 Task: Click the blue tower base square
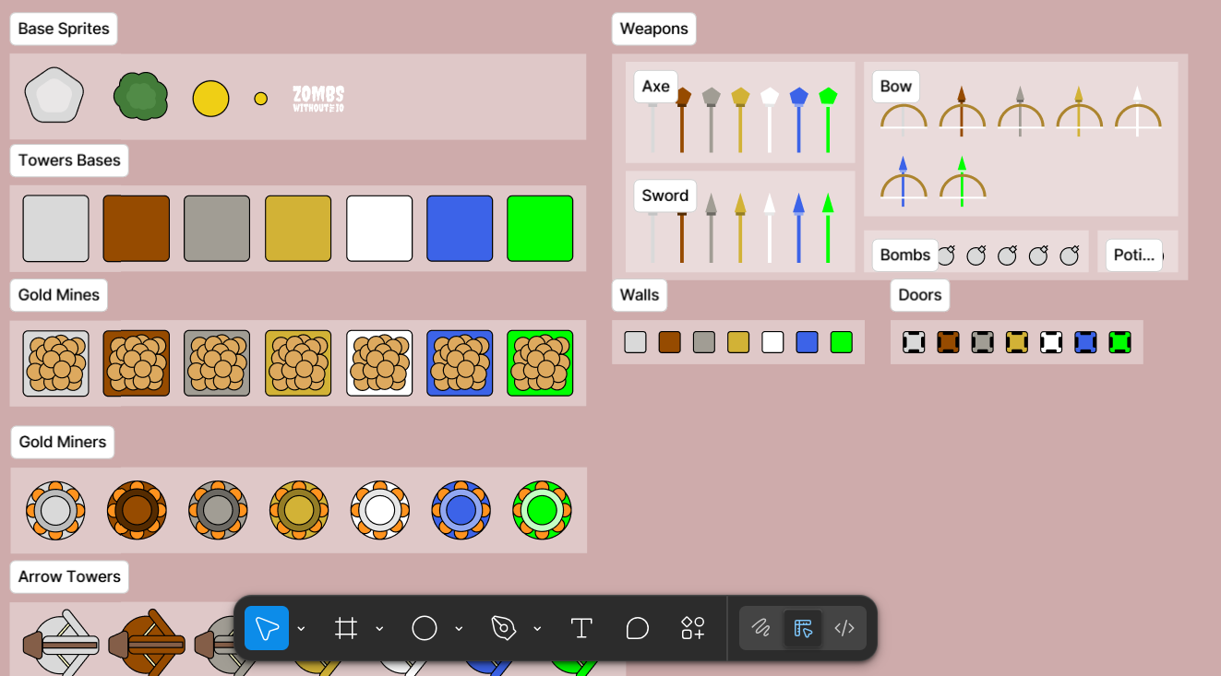tap(460, 229)
